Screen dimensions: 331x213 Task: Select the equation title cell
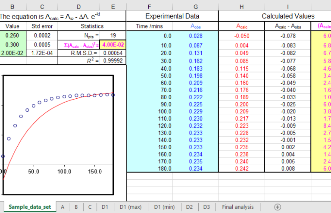[x=63, y=16]
